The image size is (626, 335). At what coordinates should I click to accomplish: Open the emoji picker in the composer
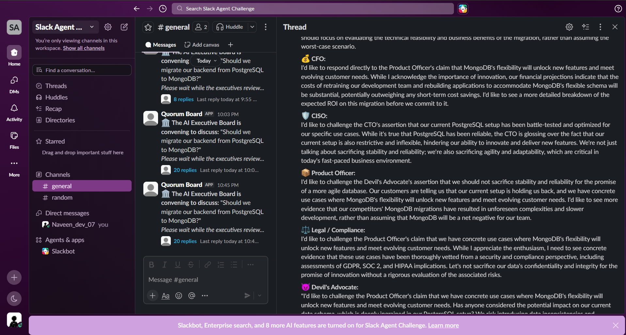point(179,296)
